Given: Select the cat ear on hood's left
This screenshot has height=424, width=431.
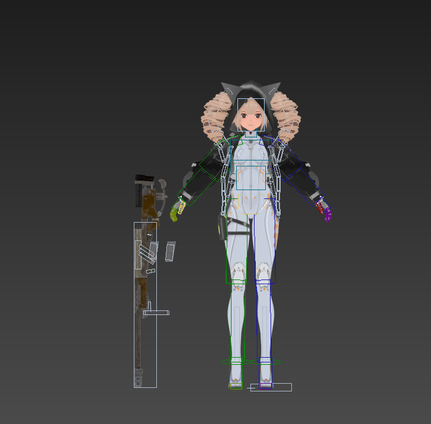Looking at the screenshot, I should click(229, 90).
